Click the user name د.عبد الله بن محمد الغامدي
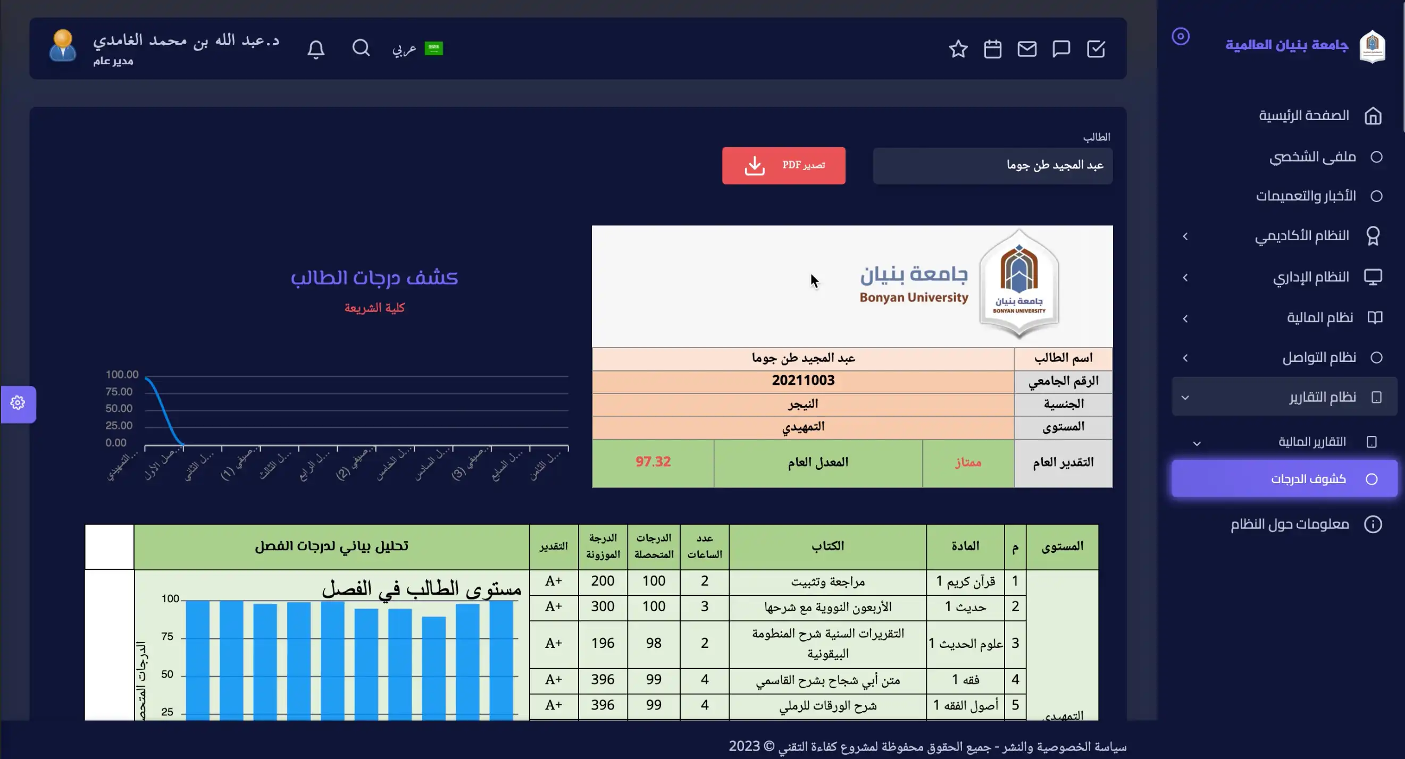 tap(186, 41)
